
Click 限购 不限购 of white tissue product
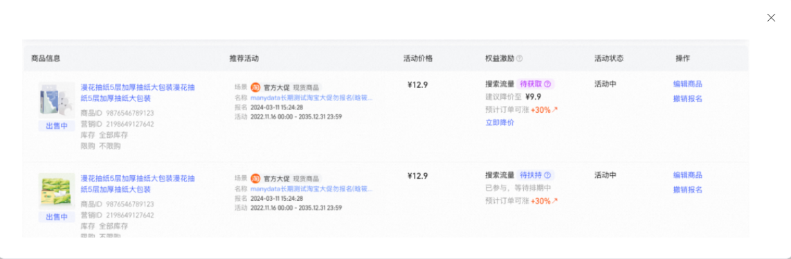[101, 146]
